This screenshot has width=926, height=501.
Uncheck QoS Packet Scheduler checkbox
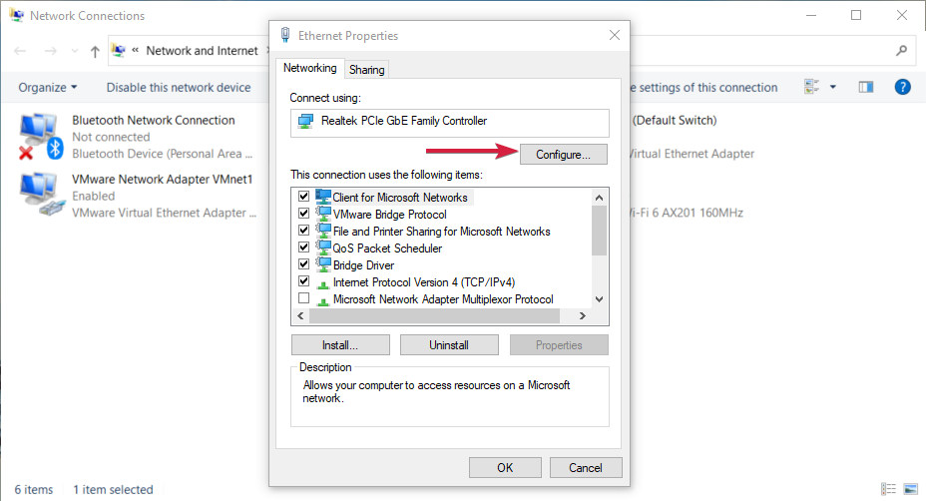(x=303, y=247)
